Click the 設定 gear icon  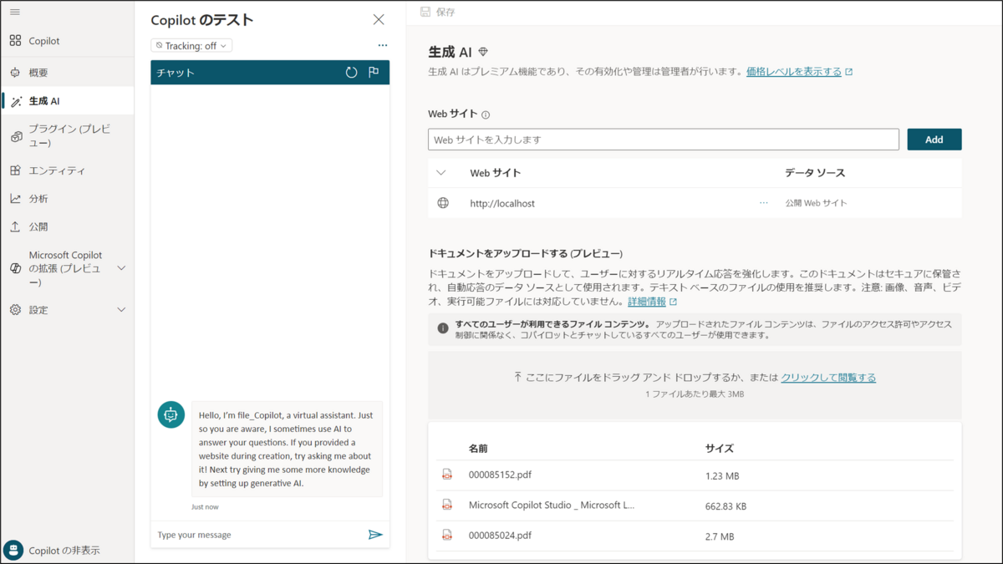[15, 310]
